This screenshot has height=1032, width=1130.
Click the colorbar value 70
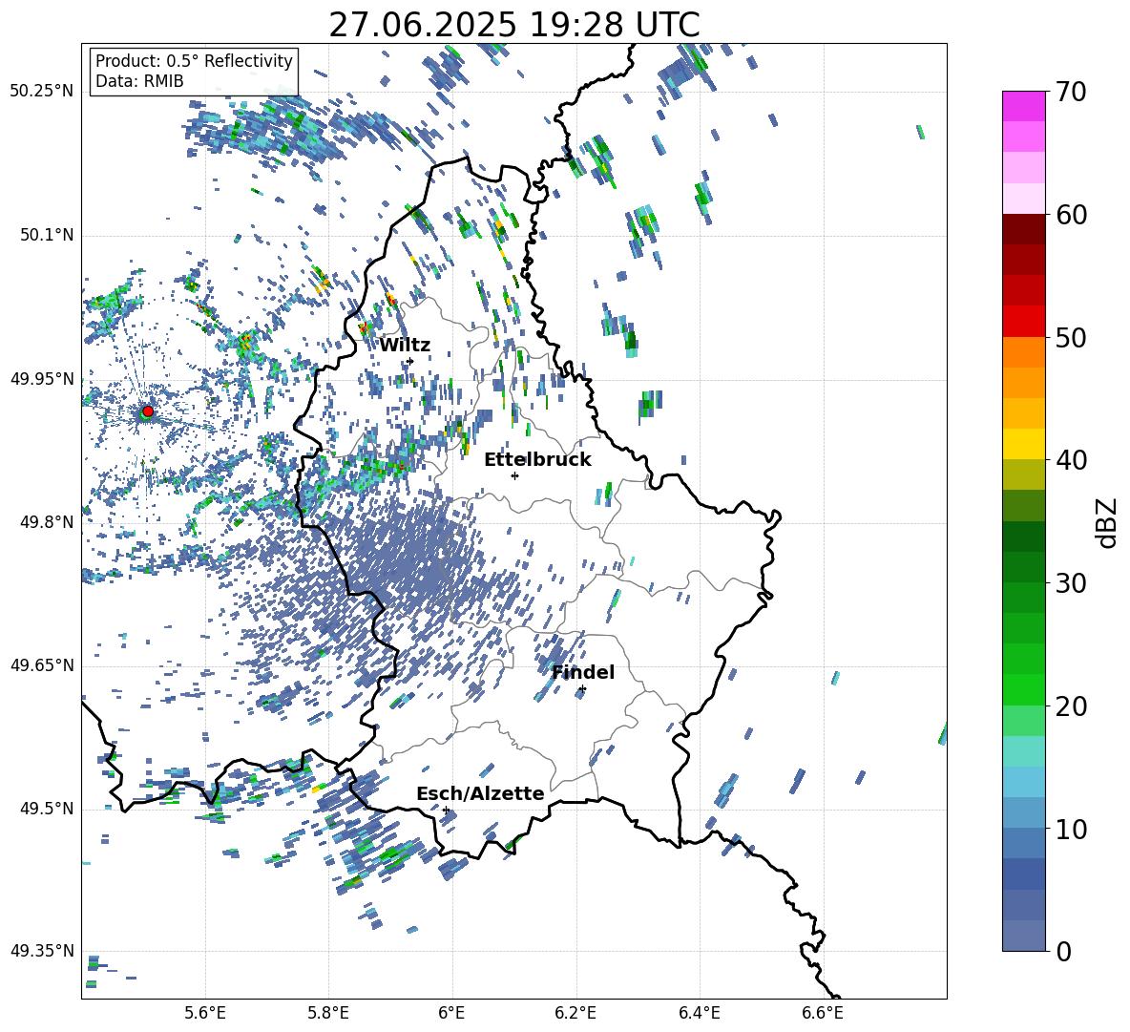point(1071,92)
